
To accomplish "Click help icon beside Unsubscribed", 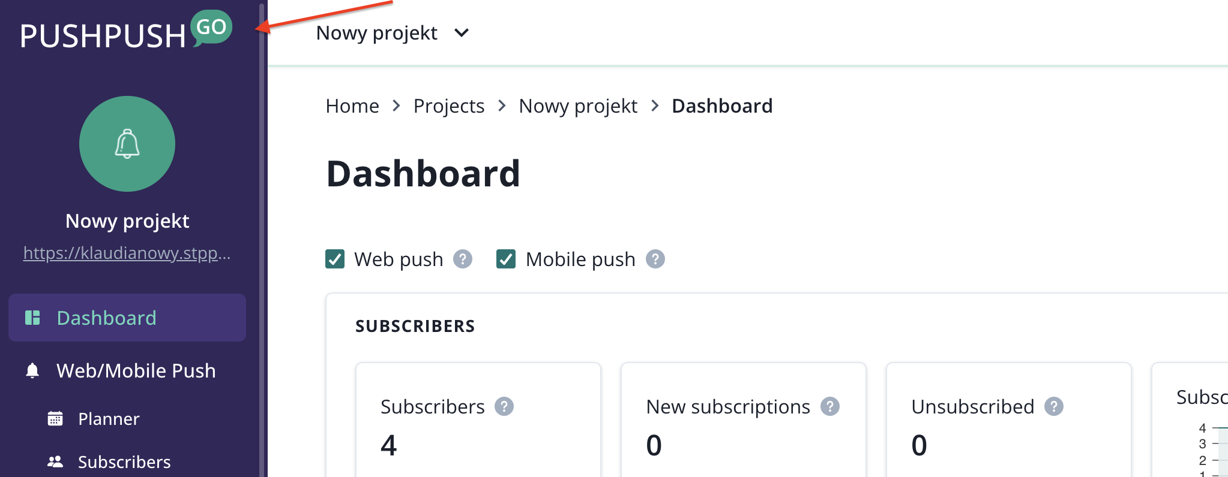I will [1054, 406].
